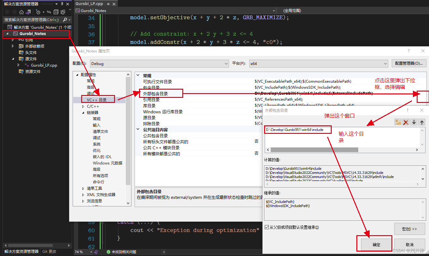429x256 pixels.
Task: Select the 头文件 folder in Solution Explorer
Action: (31, 52)
